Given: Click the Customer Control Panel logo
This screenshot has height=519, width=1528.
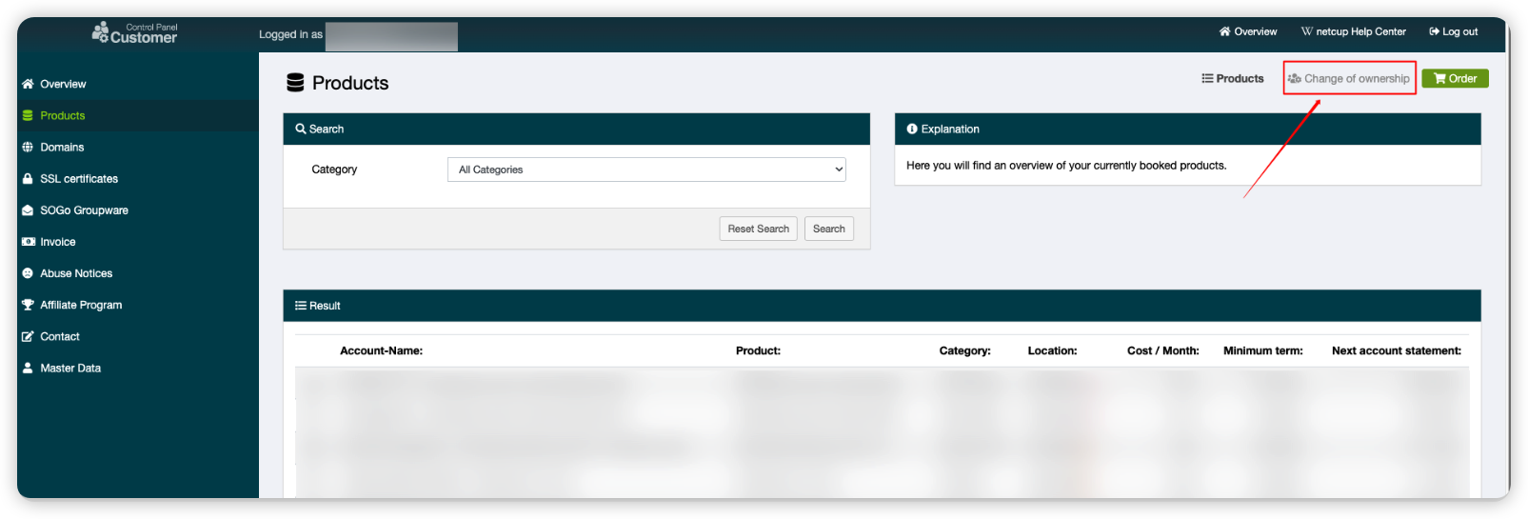Looking at the screenshot, I should tap(134, 33).
